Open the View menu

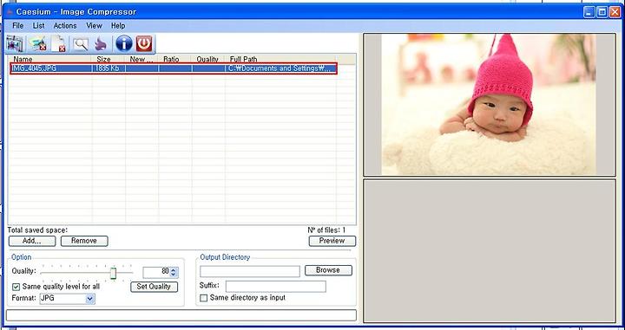94,25
